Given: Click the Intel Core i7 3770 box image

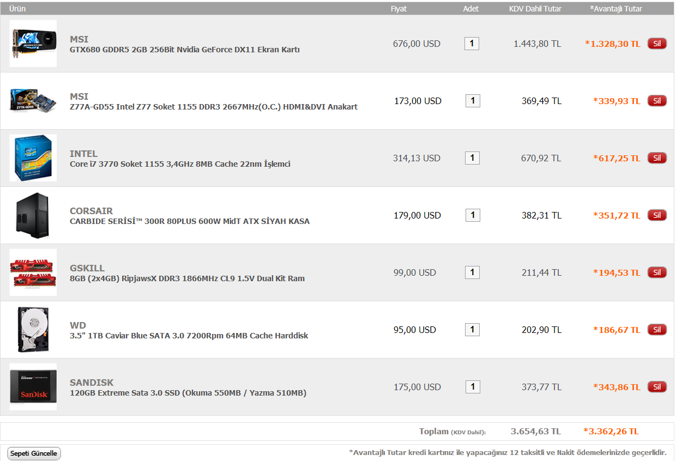Looking at the screenshot, I should [33, 158].
